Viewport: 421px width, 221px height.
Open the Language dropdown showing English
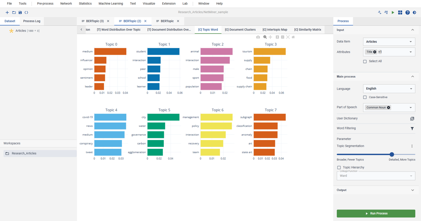tap(389, 89)
